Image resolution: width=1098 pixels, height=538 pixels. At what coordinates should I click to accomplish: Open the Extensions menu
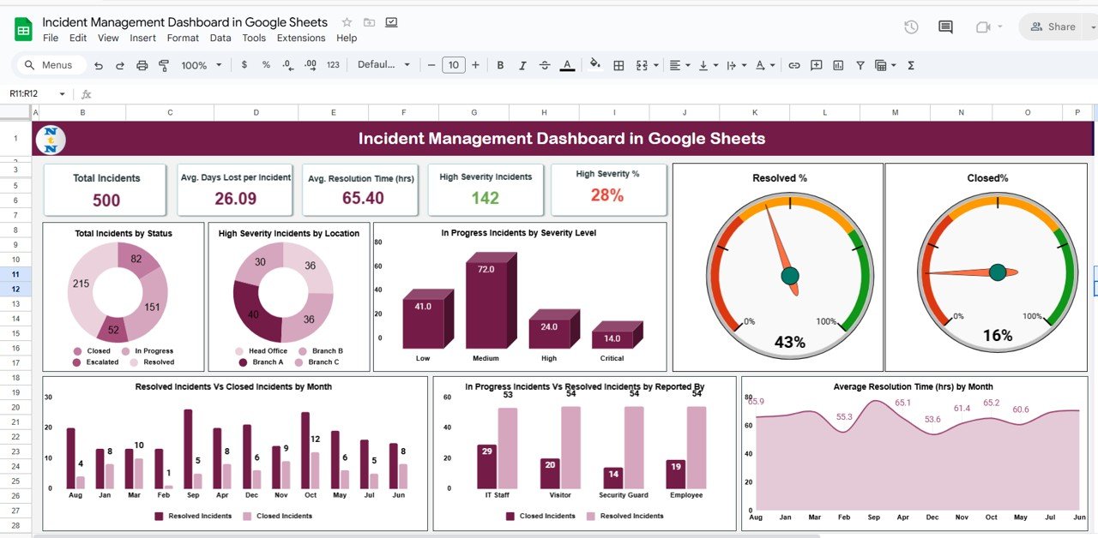(x=301, y=38)
